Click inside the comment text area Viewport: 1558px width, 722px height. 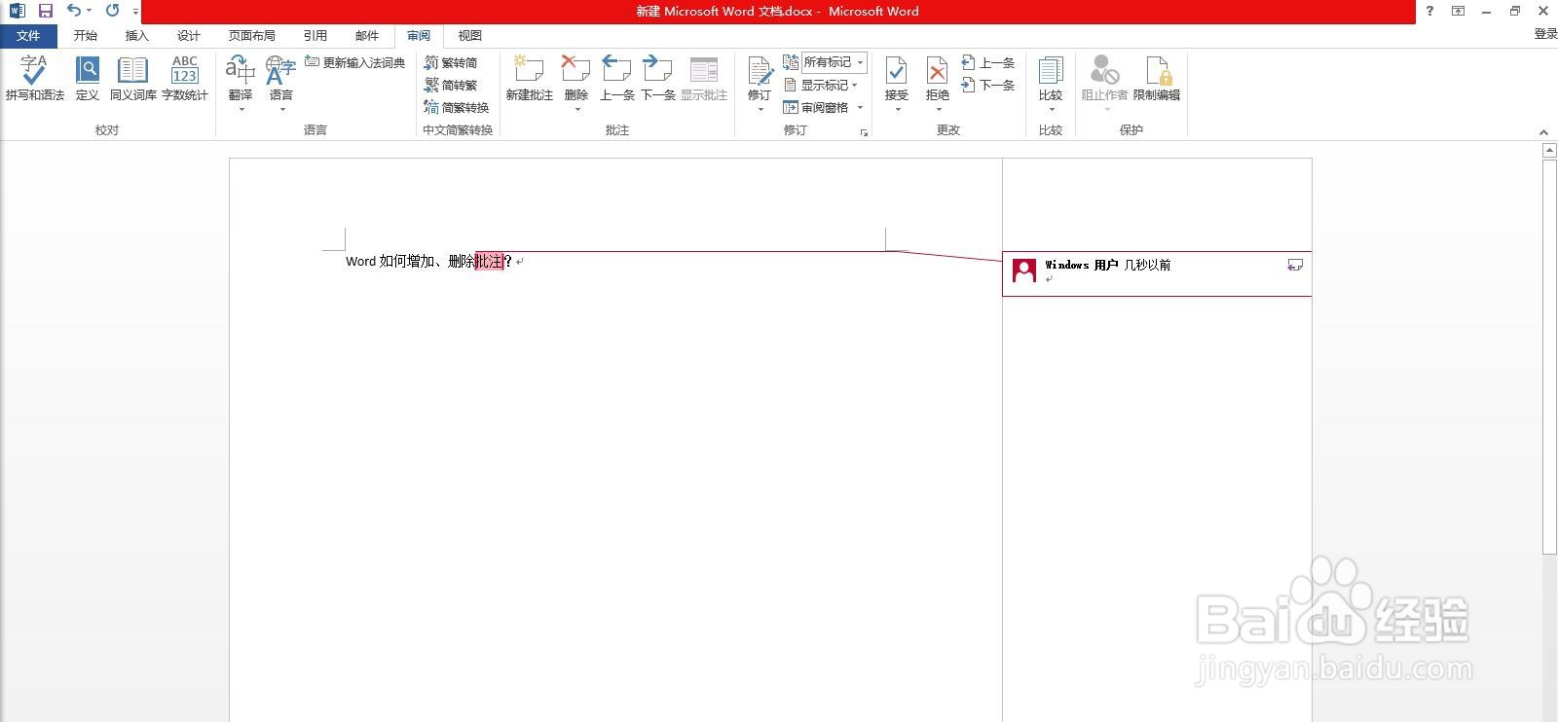(x=1159, y=280)
